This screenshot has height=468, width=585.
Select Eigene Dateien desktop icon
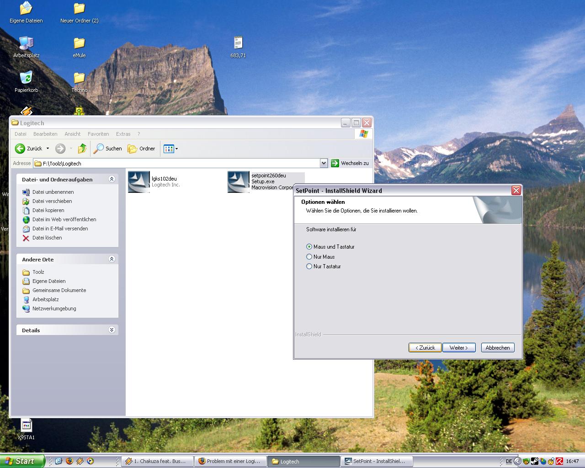pos(26,13)
